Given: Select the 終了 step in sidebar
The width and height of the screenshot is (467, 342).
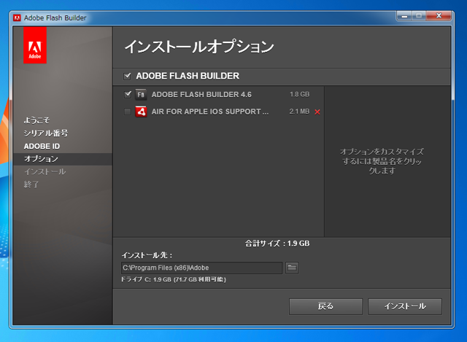Looking at the screenshot, I should tap(31, 184).
